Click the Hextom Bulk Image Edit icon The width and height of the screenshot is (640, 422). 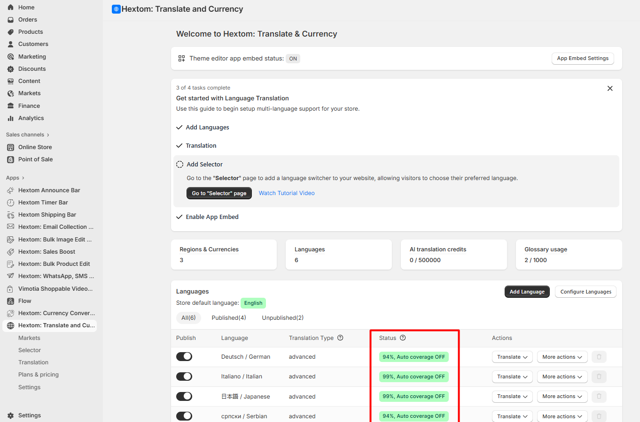click(x=10, y=240)
